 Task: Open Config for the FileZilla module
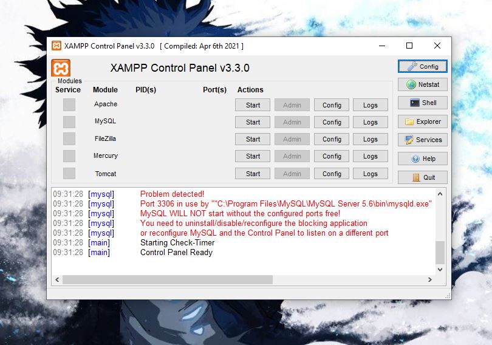332,139
